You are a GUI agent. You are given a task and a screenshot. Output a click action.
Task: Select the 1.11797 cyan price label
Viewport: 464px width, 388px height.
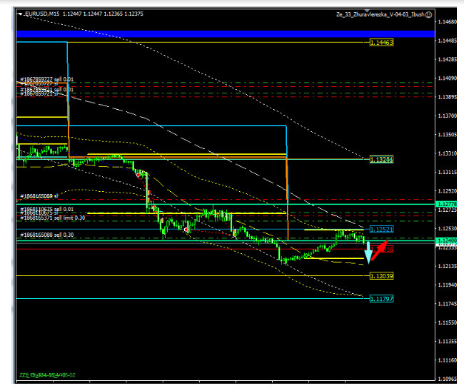pos(382,299)
